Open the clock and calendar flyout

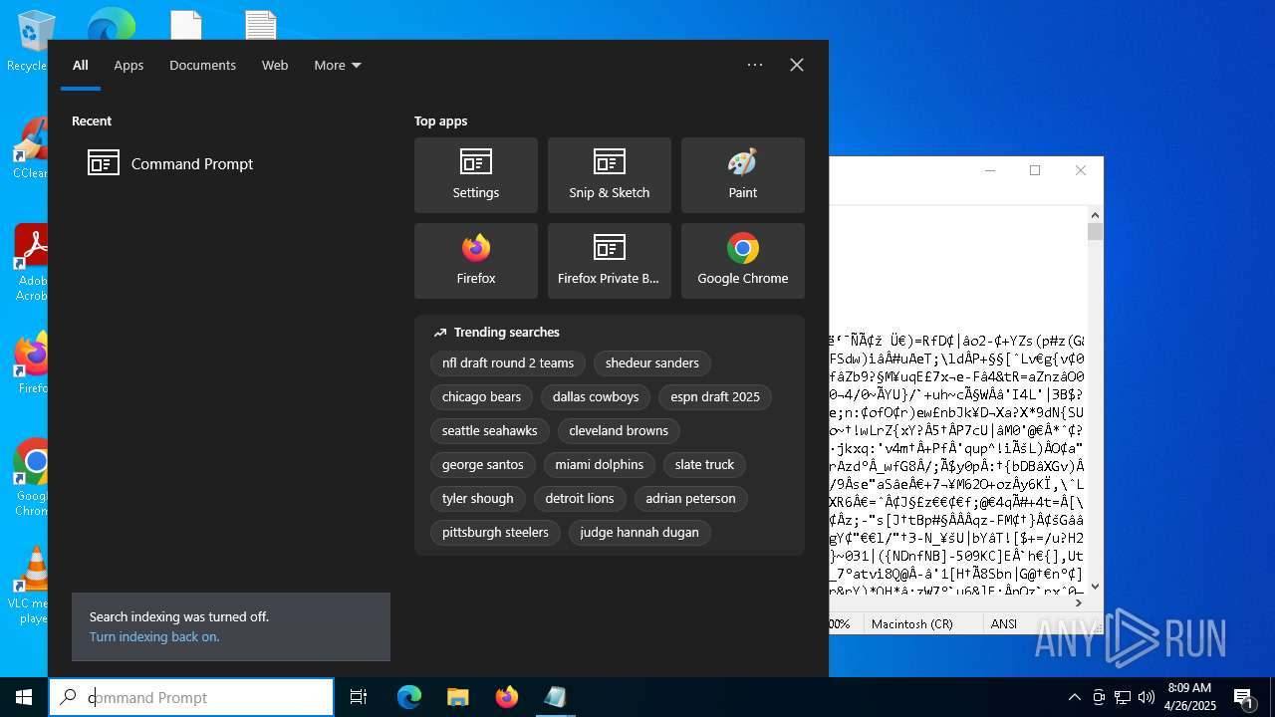(1189, 697)
